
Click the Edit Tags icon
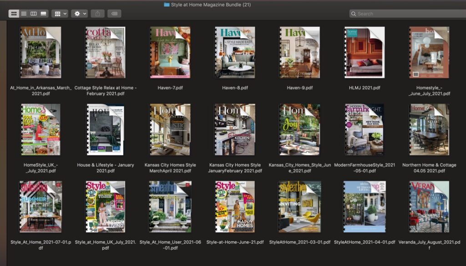click(x=114, y=13)
